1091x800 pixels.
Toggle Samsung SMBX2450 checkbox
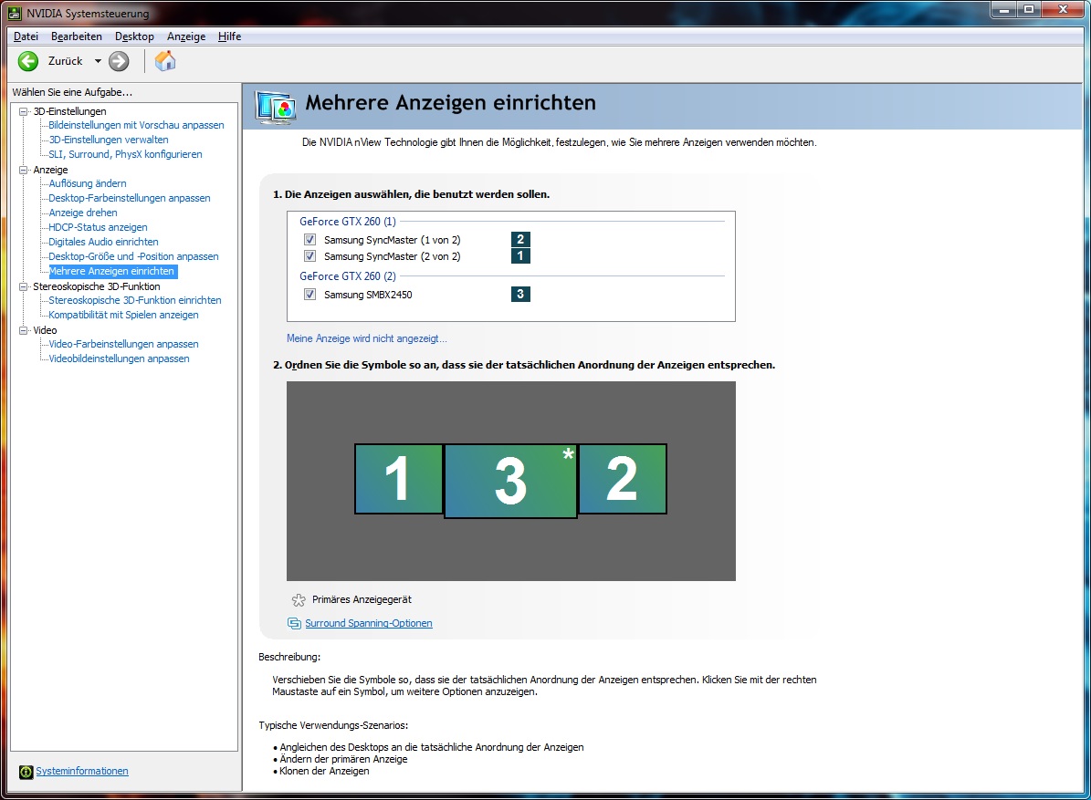click(310, 294)
